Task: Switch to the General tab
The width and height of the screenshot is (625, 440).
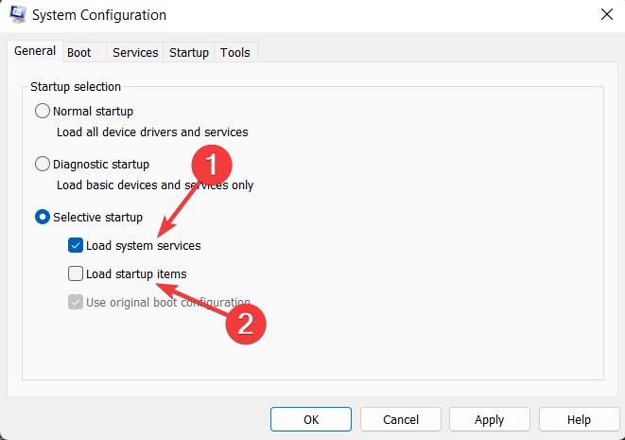Action: [x=34, y=51]
